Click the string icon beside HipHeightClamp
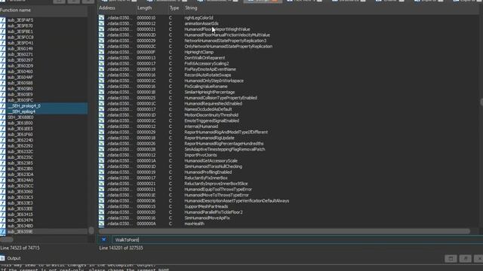Screen dimensions: 483x271 coord(101,52)
